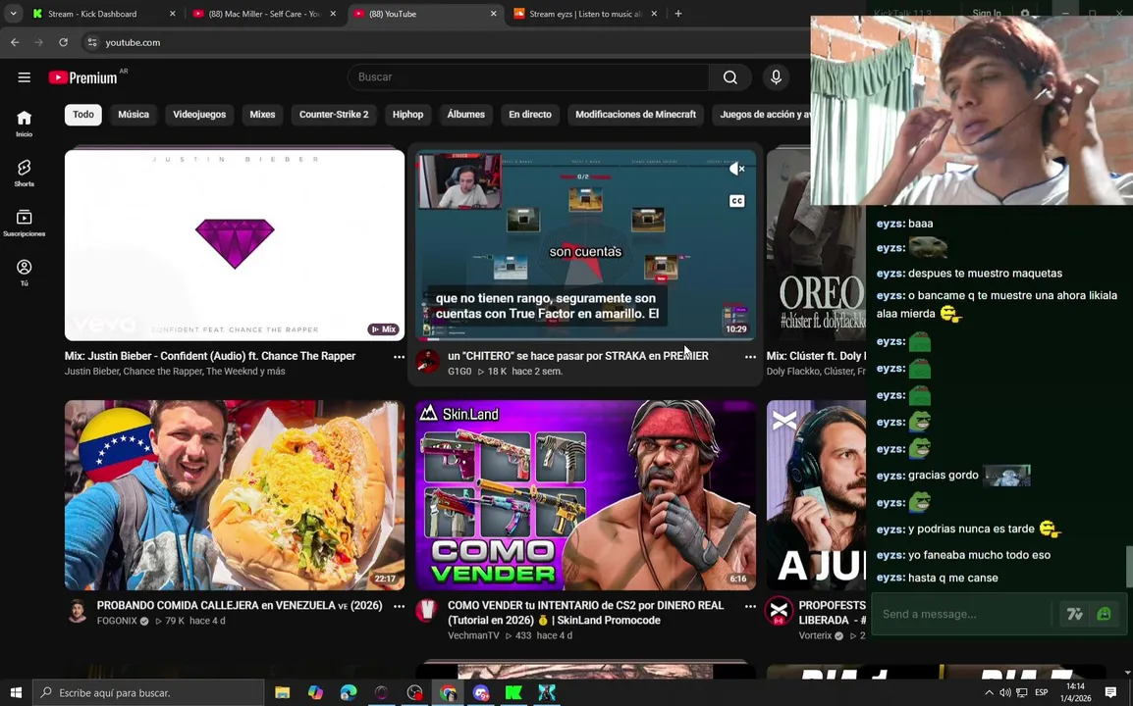Toggle CC captions on video preview
1133x706 pixels.
(x=736, y=201)
